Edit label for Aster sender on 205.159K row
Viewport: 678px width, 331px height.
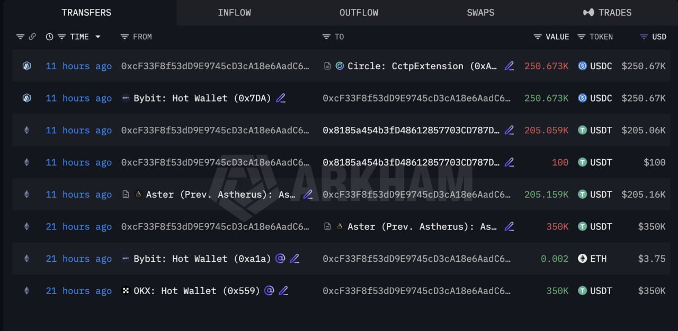pos(307,194)
